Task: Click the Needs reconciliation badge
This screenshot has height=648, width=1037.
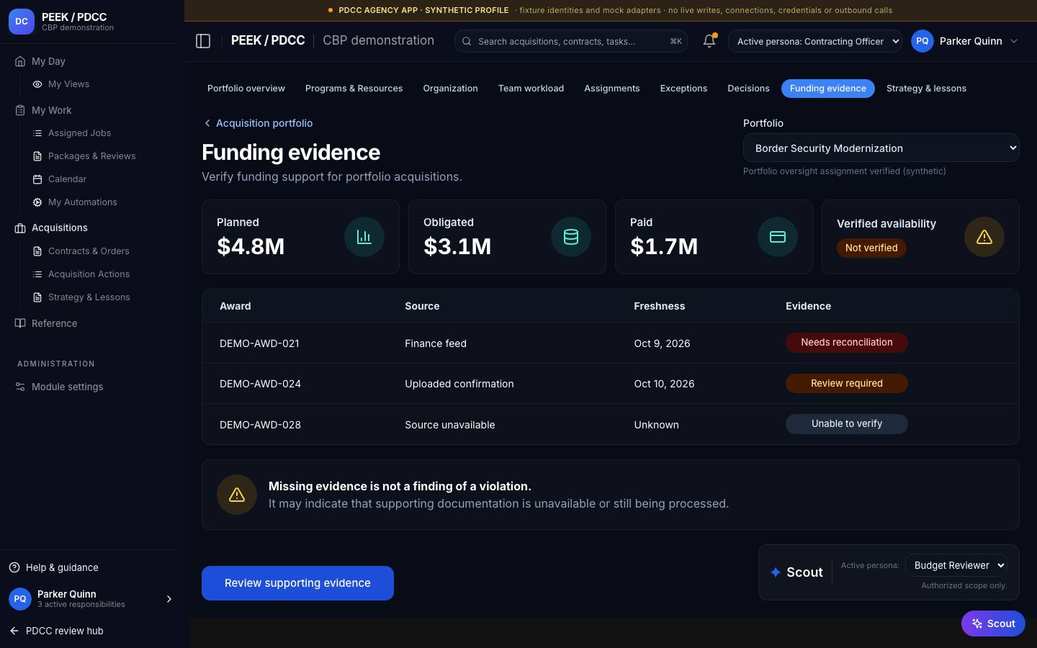Action: (847, 343)
